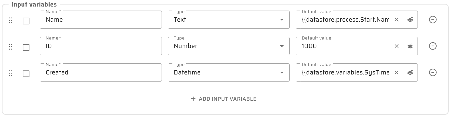This screenshot has height=116, width=452.
Task: Remove the ID input variable row
Action: (433, 46)
